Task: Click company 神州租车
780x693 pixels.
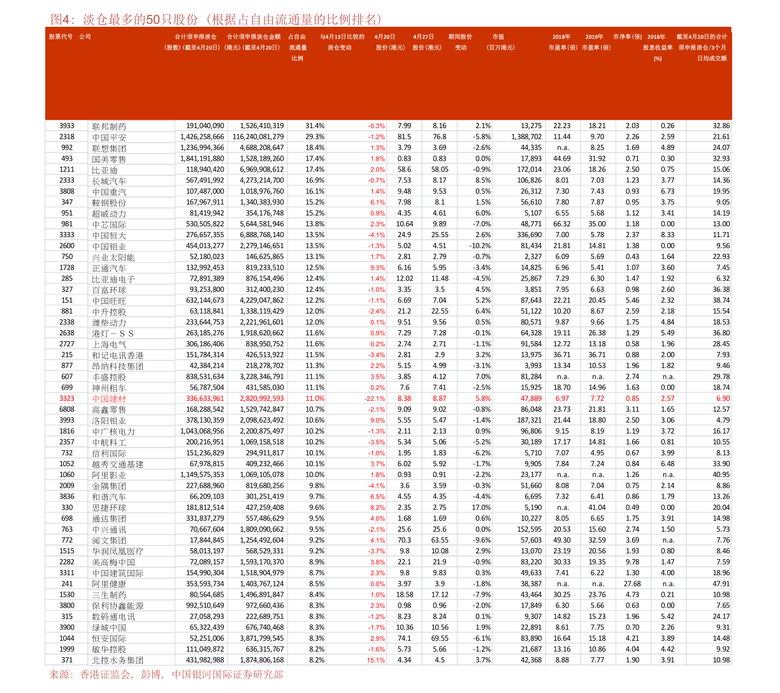Action: click(x=109, y=388)
